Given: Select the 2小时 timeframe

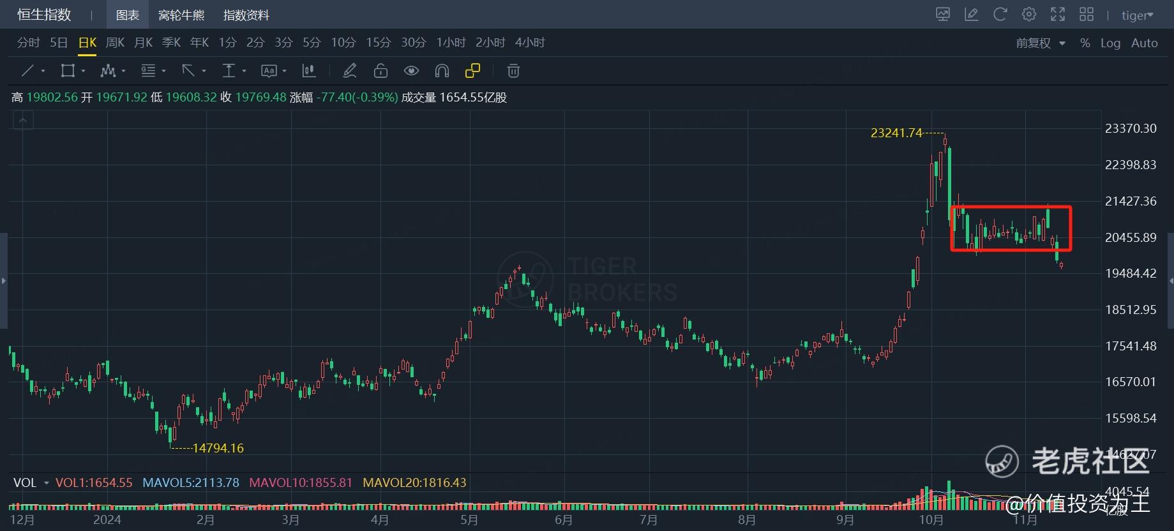Looking at the screenshot, I should (490, 43).
